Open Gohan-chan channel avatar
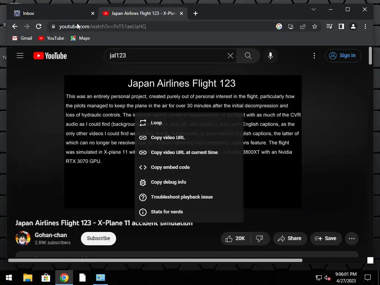Screen dimensions: 380x285 [x=23, y=238]
